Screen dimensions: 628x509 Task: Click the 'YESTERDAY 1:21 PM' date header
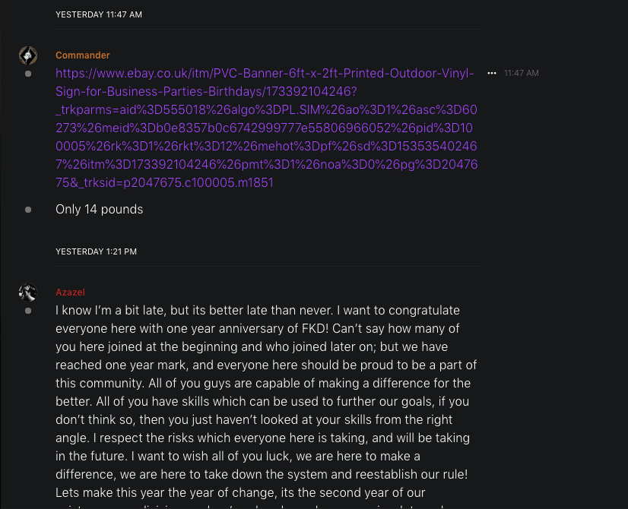pos(96,251)
